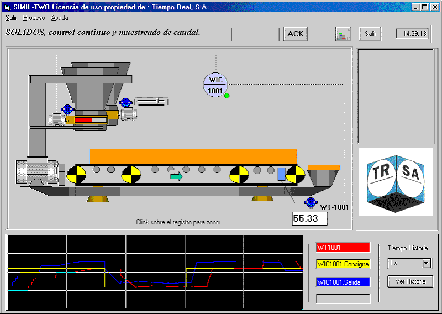Open the Proceso menu
442x314 pixels.
click(x=34, y=18)
